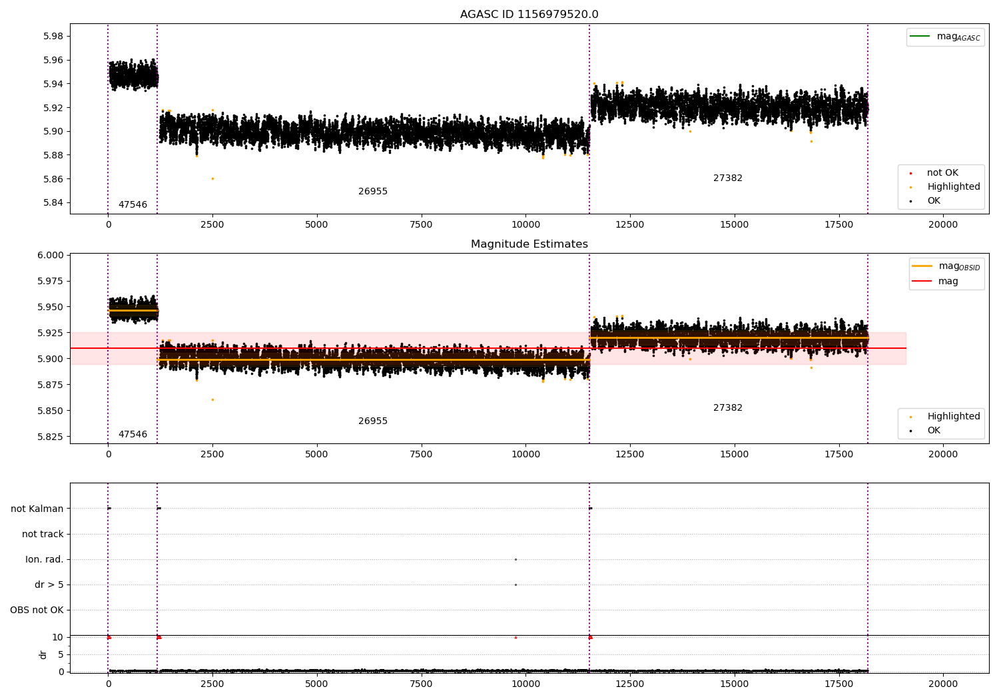Click the 7500 x-axis tick in top plot

[421, 224]
